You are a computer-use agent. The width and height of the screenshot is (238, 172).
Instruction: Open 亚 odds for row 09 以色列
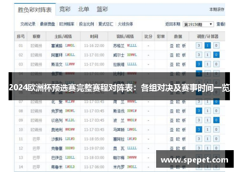pyautogui.click(x=172, y=120)
